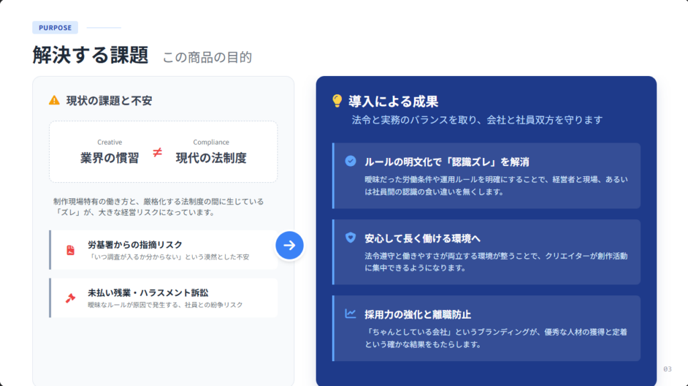Click the slide page number 03

tap(666, 369)
